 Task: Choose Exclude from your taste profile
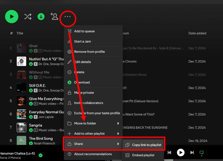click(93, 113)
